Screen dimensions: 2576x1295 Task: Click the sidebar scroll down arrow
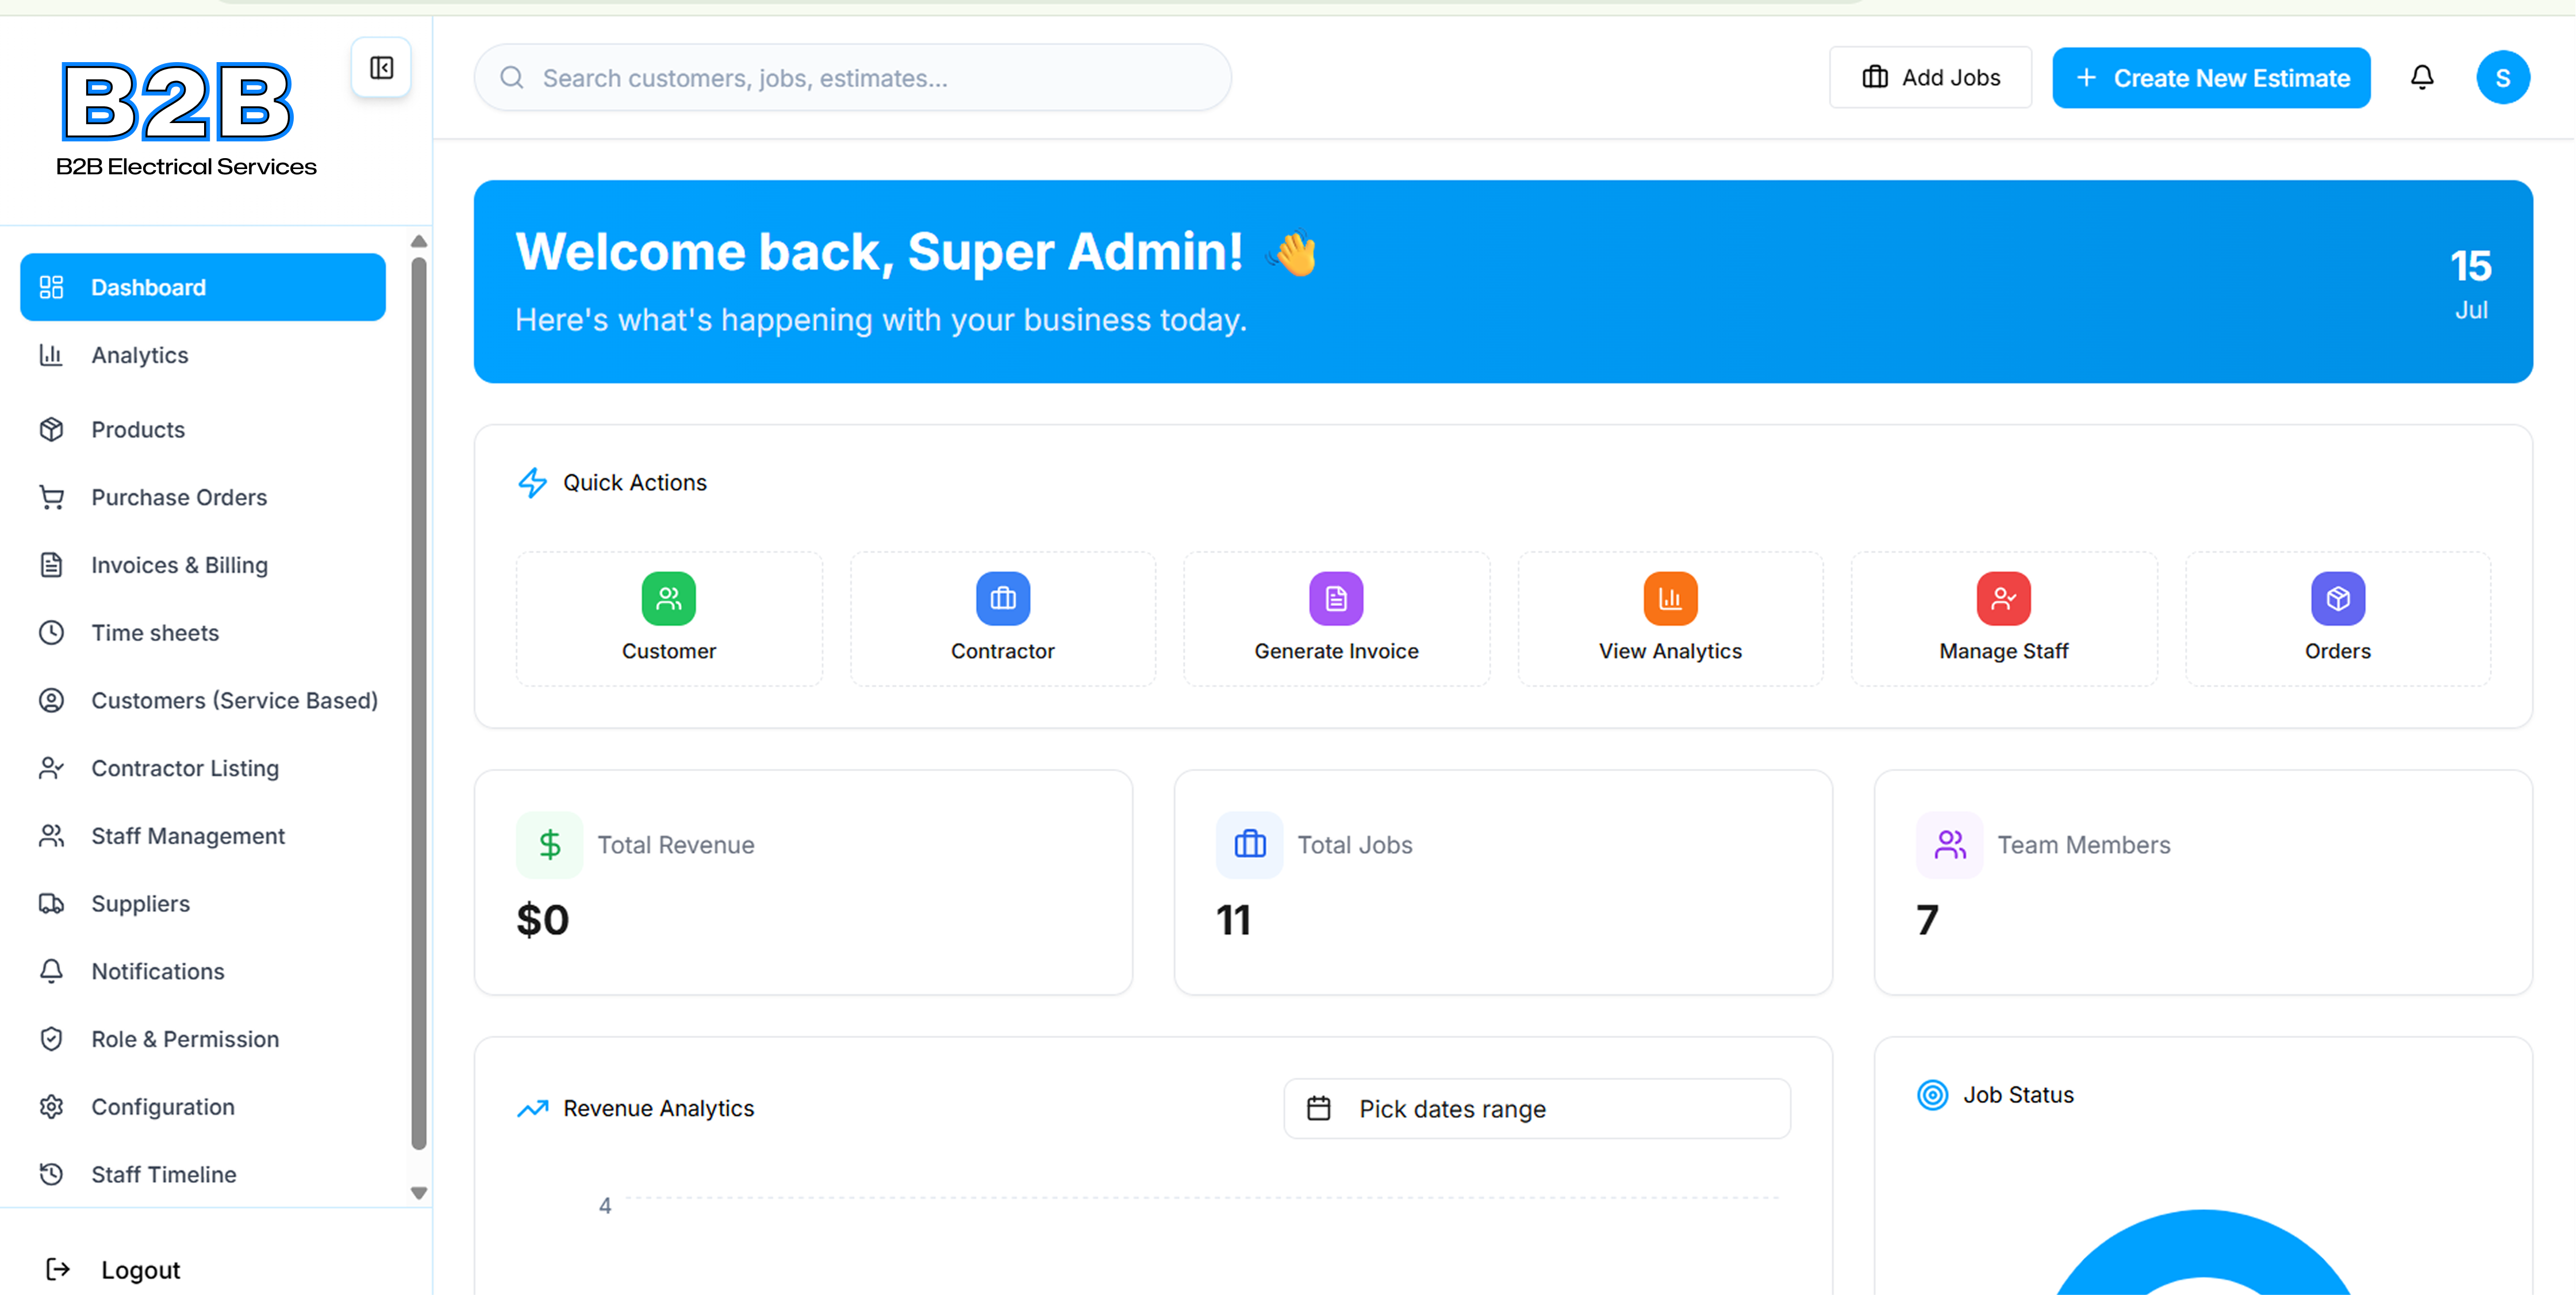(419, 1193)
